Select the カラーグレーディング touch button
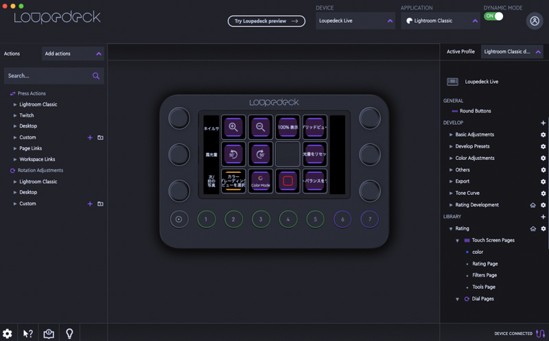 pyautogui.click(x=233, y=181)
